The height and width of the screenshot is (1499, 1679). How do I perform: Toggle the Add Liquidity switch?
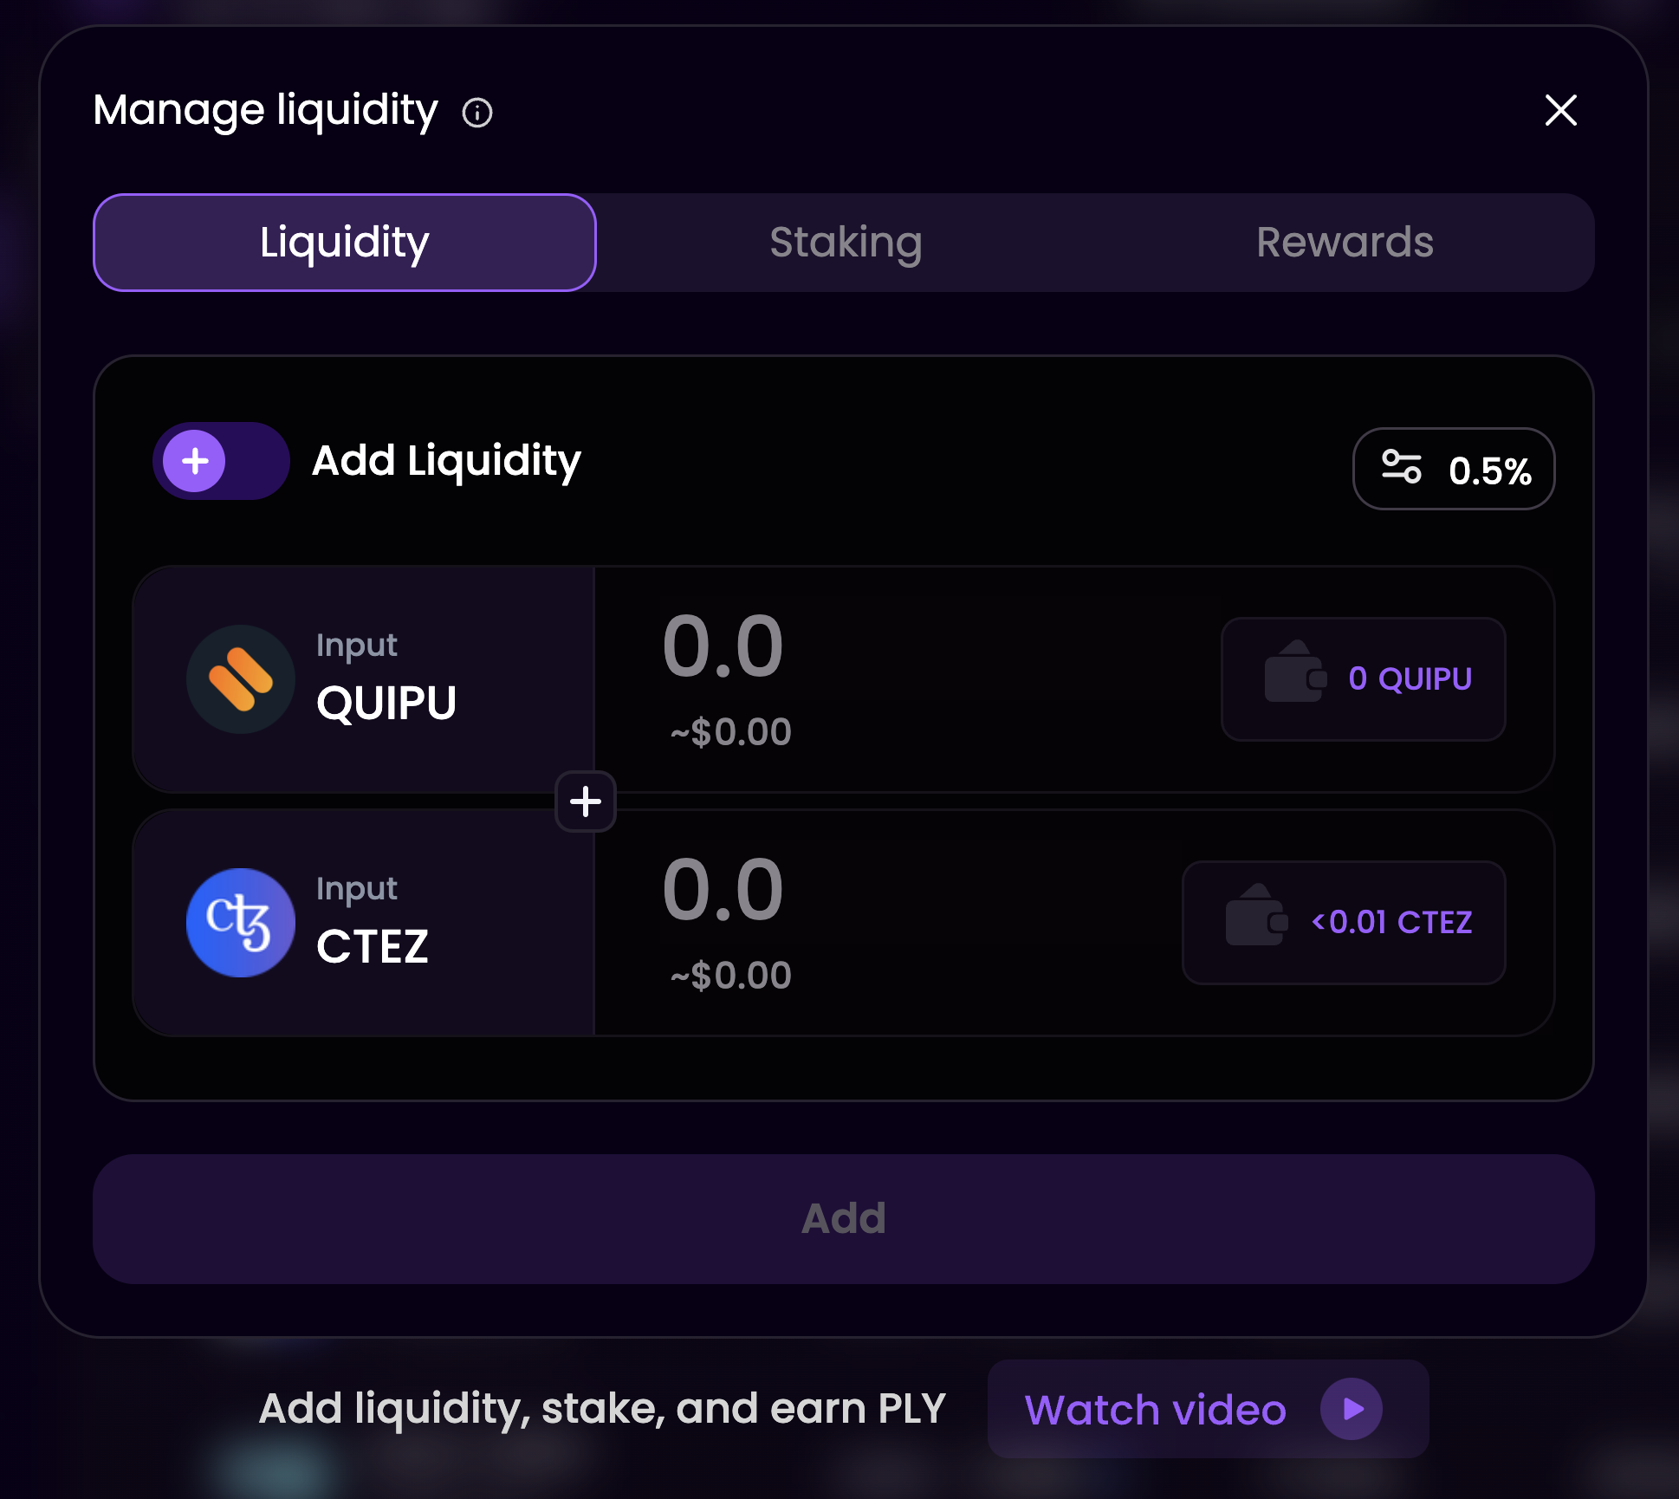tap(221, 461)
